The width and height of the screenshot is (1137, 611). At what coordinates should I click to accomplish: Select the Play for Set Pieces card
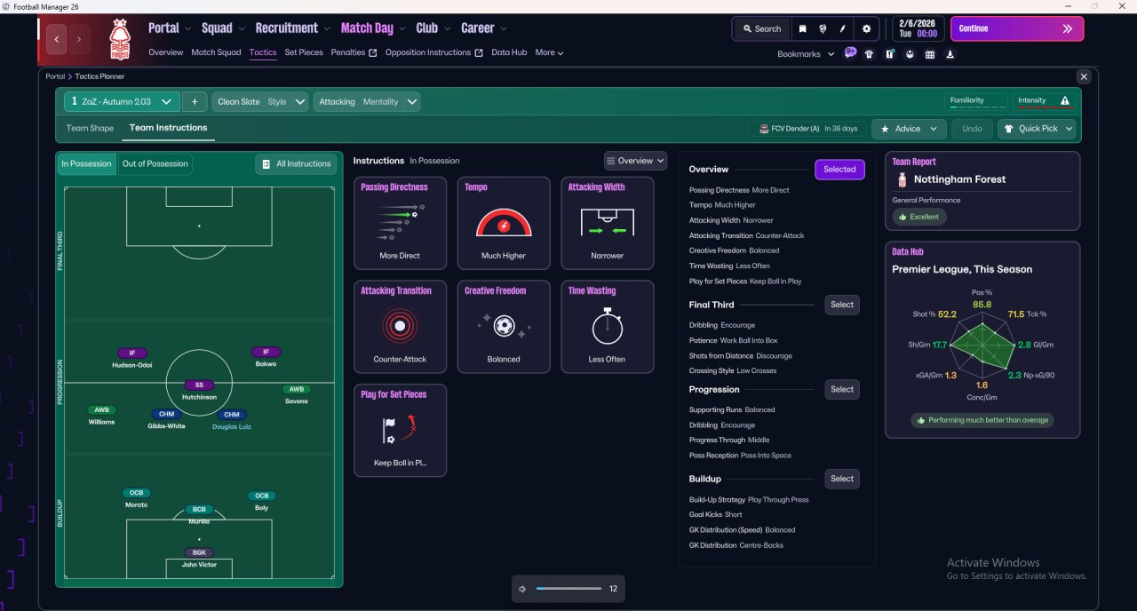coord(400,431)
